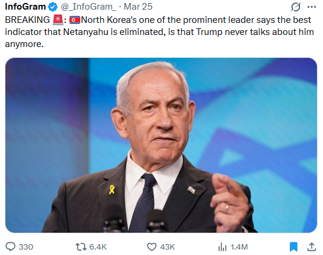Click the 330 replies count

26,247
